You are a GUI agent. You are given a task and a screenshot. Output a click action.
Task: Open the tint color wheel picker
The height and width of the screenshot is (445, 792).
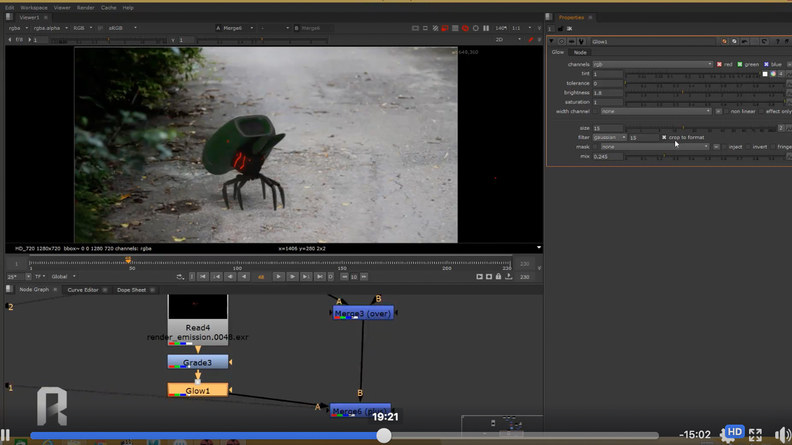tap(773, 74)
